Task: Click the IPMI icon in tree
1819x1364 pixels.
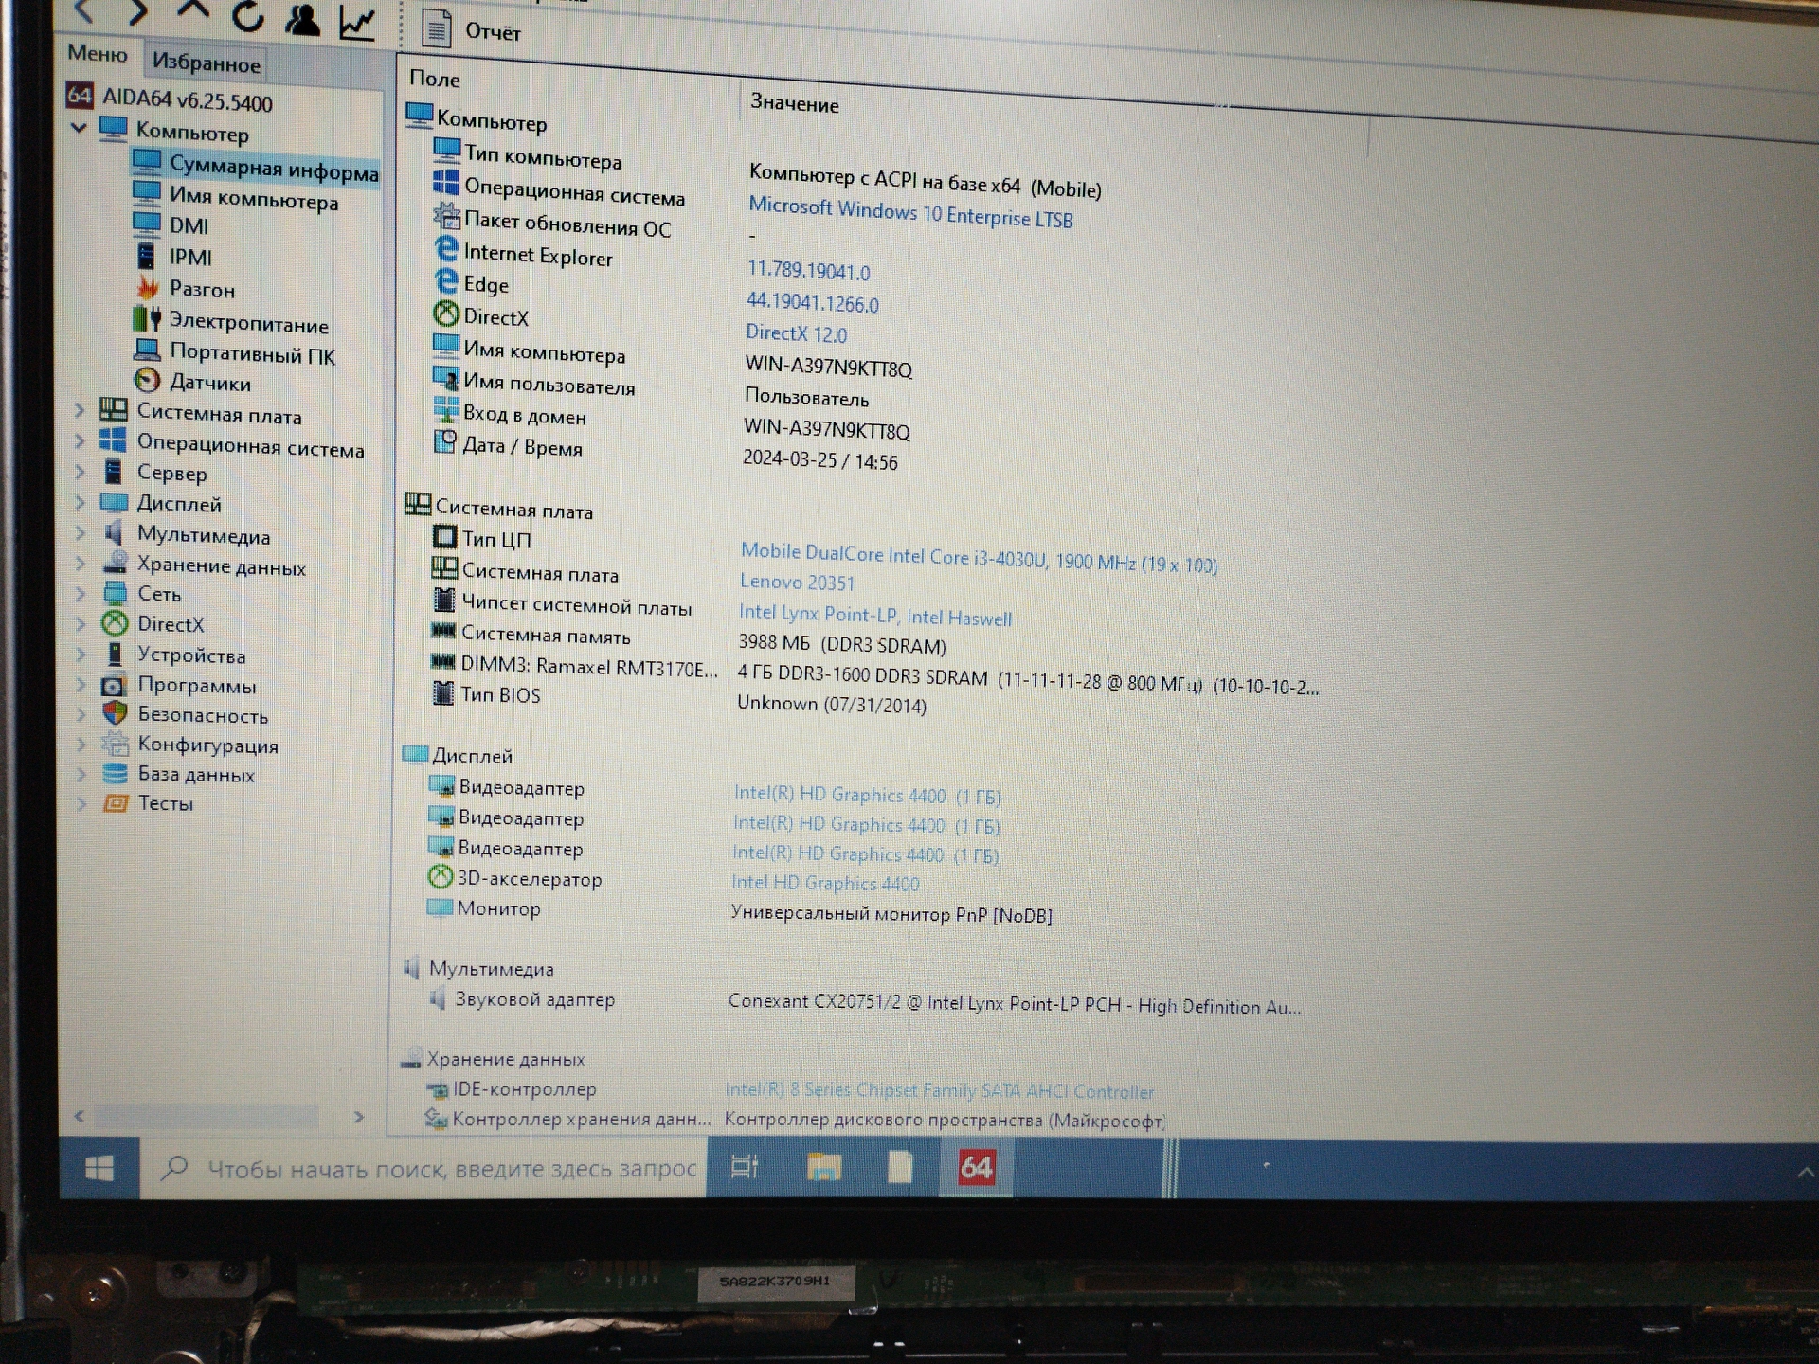Action: pyautogui.click(x=146, y=256)
